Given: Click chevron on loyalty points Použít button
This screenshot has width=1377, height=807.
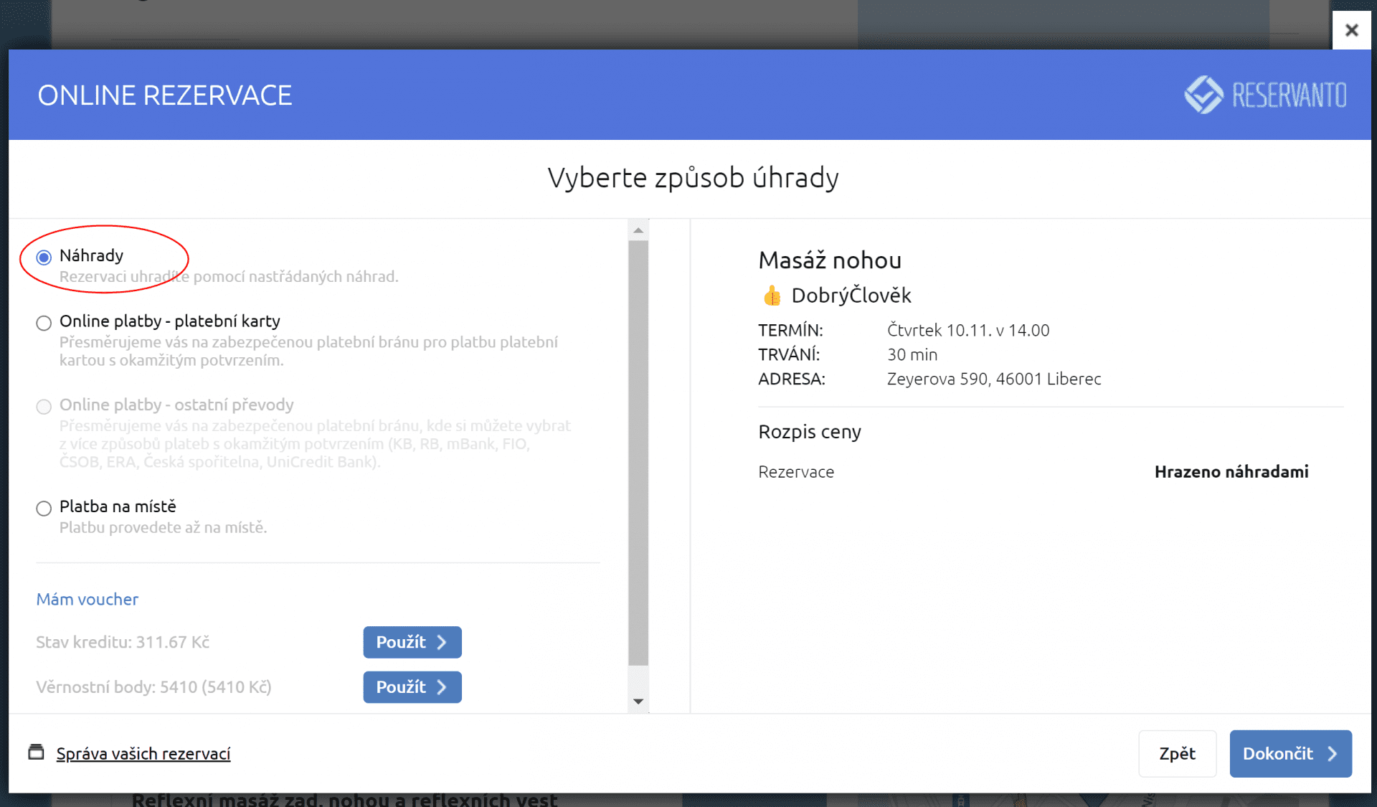Looking at the screenshot, I should click(x=442, y=687).
